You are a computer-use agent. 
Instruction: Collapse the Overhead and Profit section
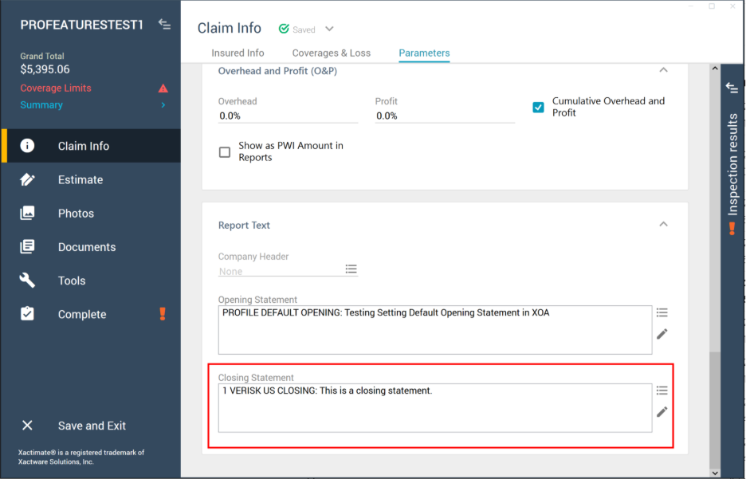[663, 71]
